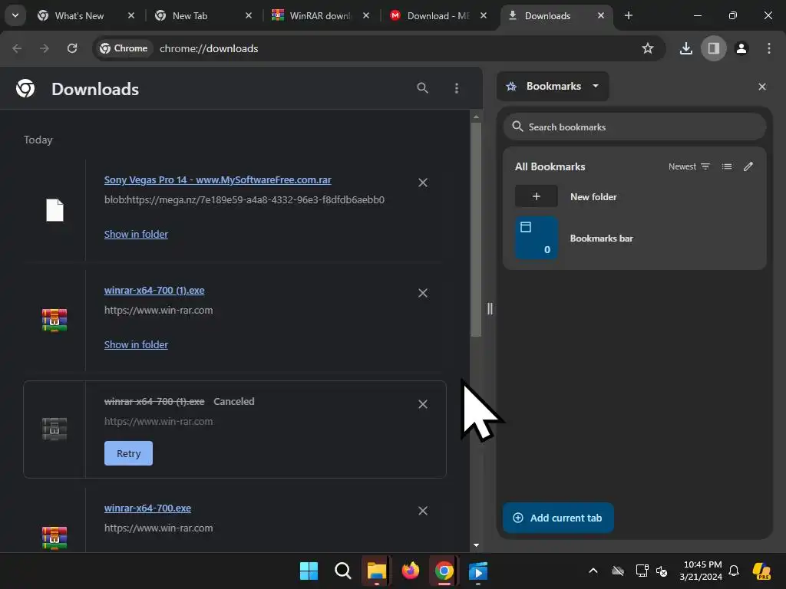Click the Sony Vegas file icon
This screenshot has height=589, width=786.
point(54,210)
